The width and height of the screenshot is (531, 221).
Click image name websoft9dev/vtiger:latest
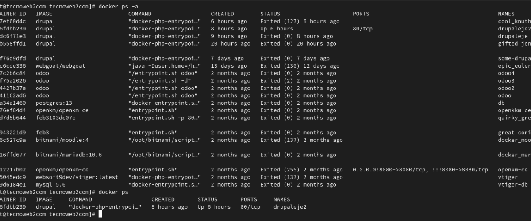click(77, 177)
